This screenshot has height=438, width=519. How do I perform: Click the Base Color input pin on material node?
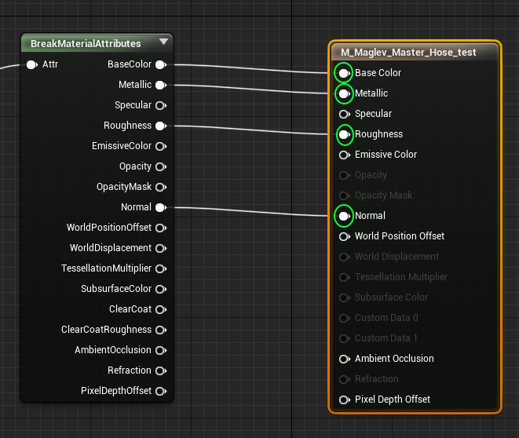343,73
